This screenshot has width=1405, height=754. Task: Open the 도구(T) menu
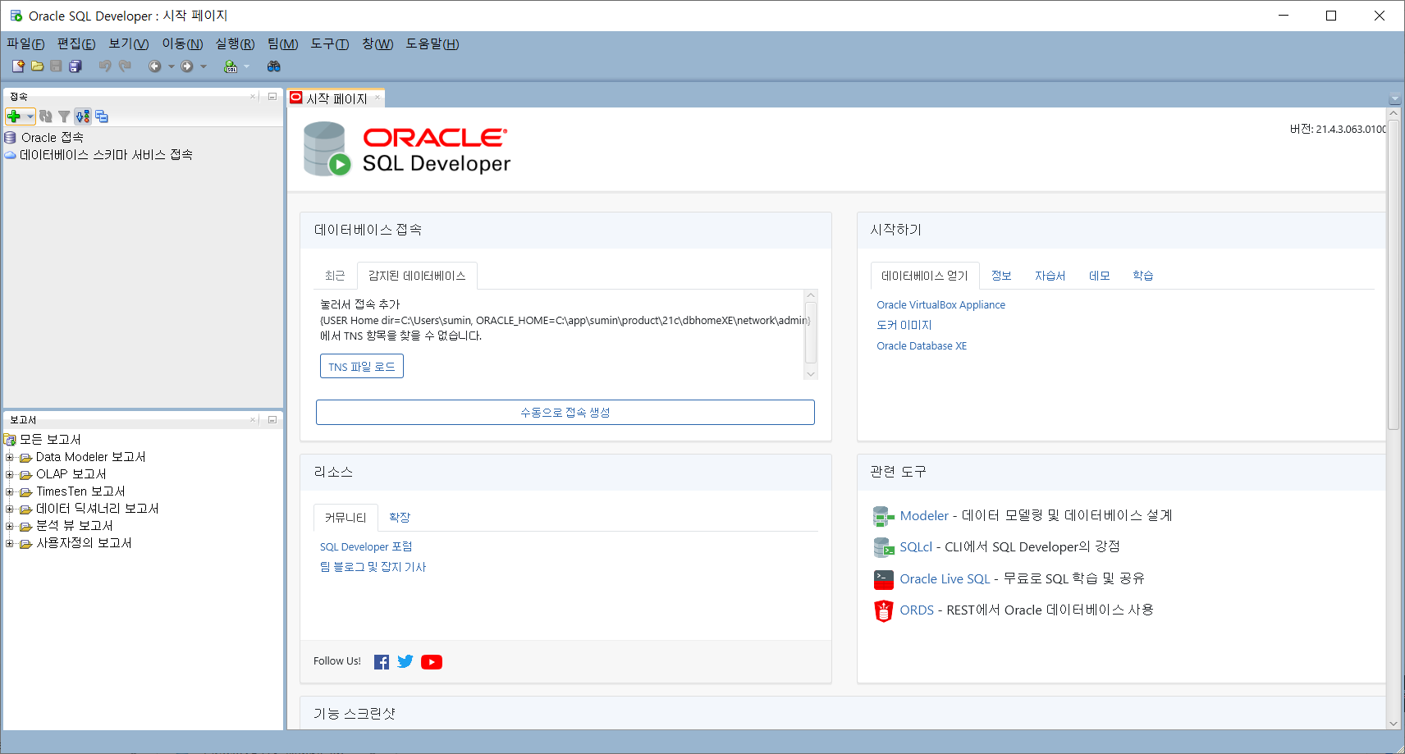point(330,43)
